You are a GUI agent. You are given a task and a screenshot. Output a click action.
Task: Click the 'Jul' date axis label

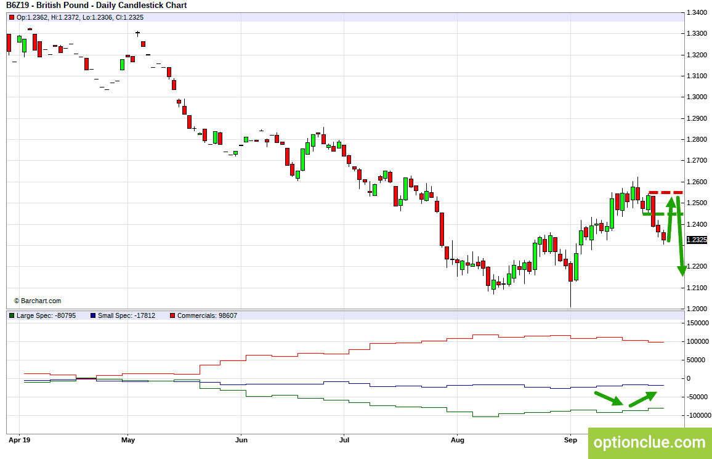click(x=344, y=440)
